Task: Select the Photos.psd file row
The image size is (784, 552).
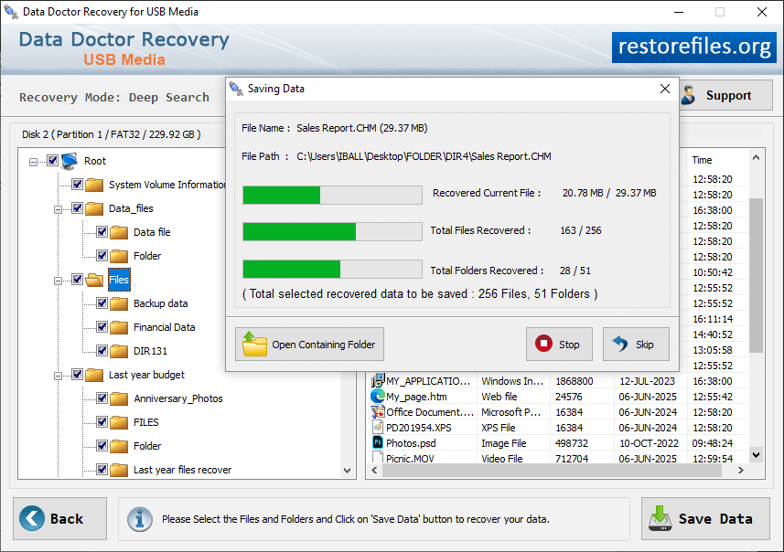Action: tap(559, 442)
